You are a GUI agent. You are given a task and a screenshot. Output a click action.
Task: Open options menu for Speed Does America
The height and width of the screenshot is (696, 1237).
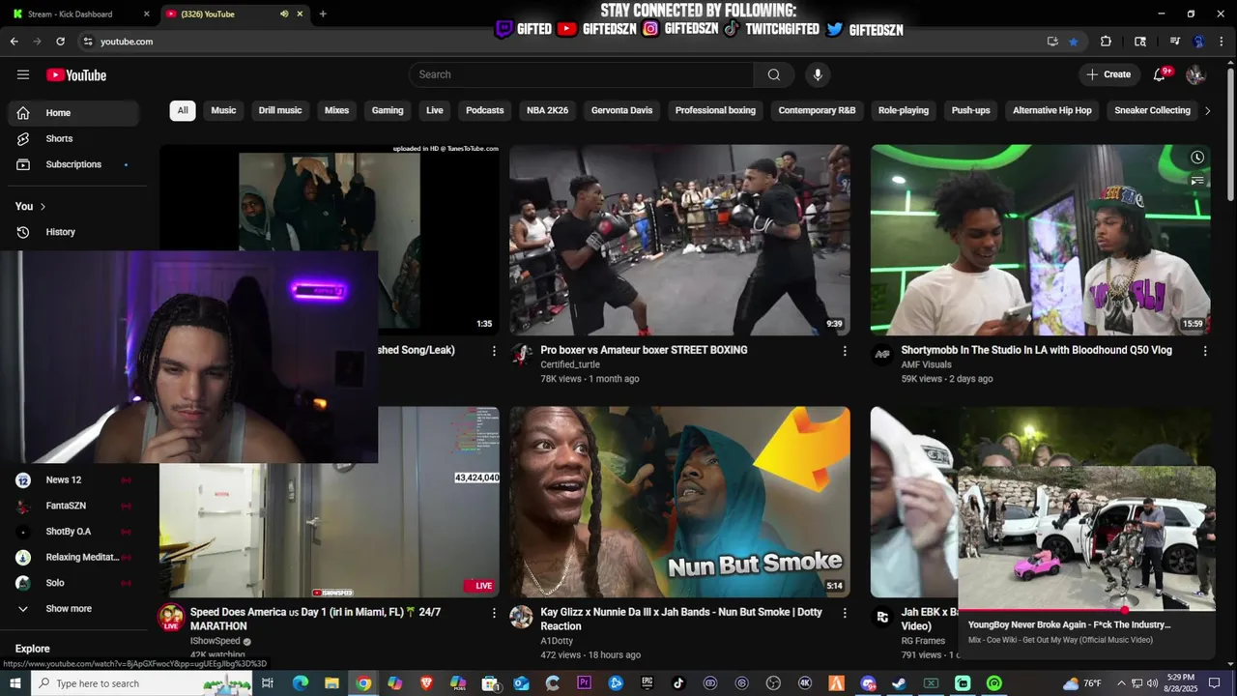[494, 613]
